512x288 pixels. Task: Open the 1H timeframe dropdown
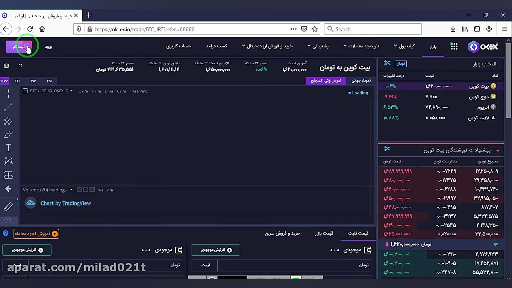(x=4, y=81)
